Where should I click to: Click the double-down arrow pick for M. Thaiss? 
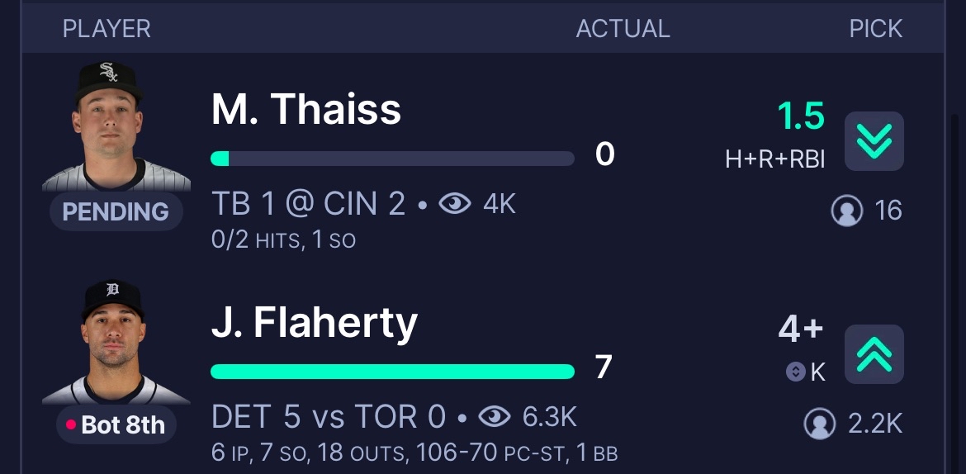[x=874, y=141]
